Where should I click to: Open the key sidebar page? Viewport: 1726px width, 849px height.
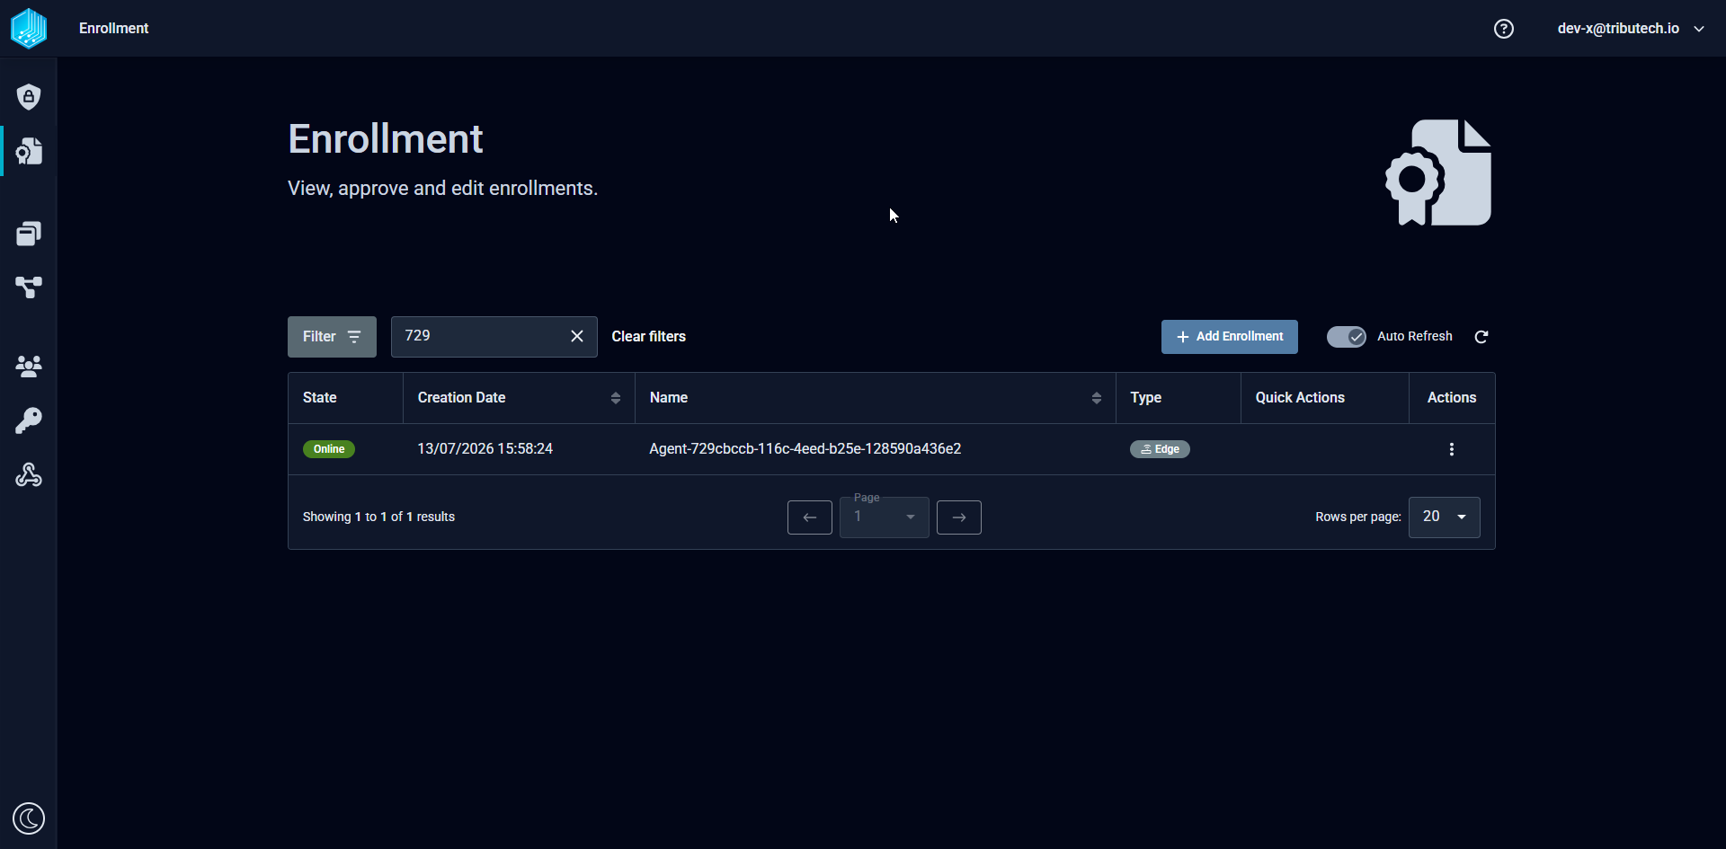pyautogui.click(x=29, y=420)
